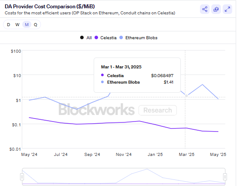Click the May '25 axis label

218,155
